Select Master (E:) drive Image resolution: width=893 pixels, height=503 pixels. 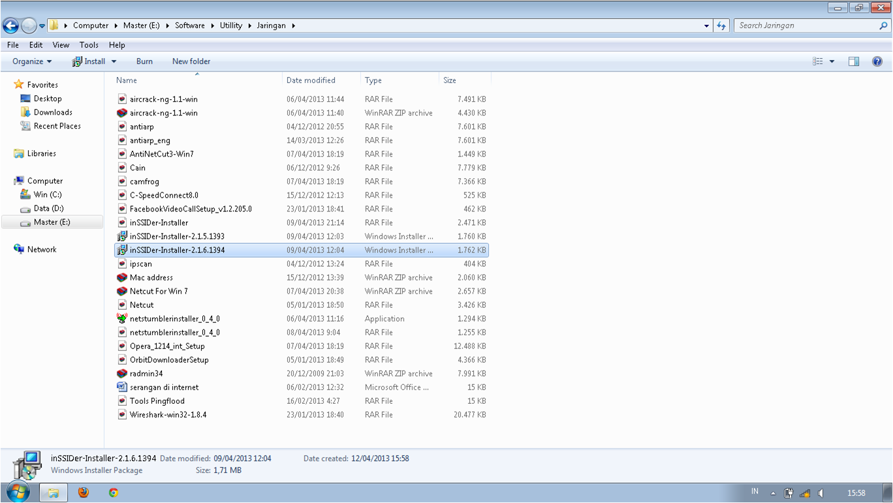52,222
